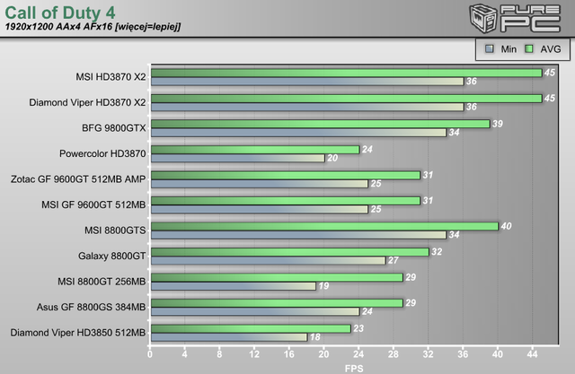Select the "AVG" legend label

pyautogui.click(x=551, y=49)
